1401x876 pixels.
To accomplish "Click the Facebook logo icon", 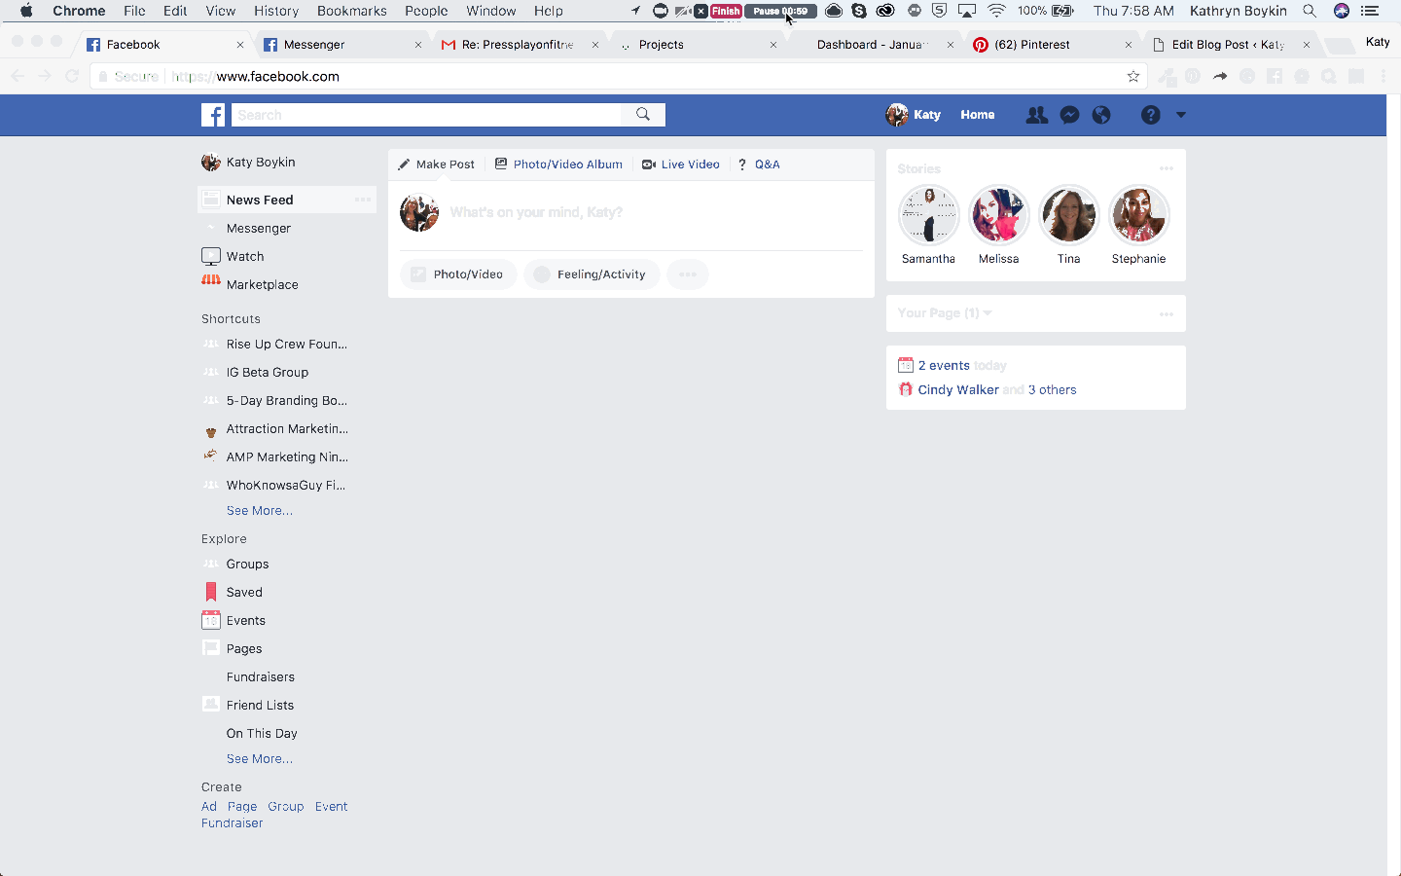I will click(213, 115).
